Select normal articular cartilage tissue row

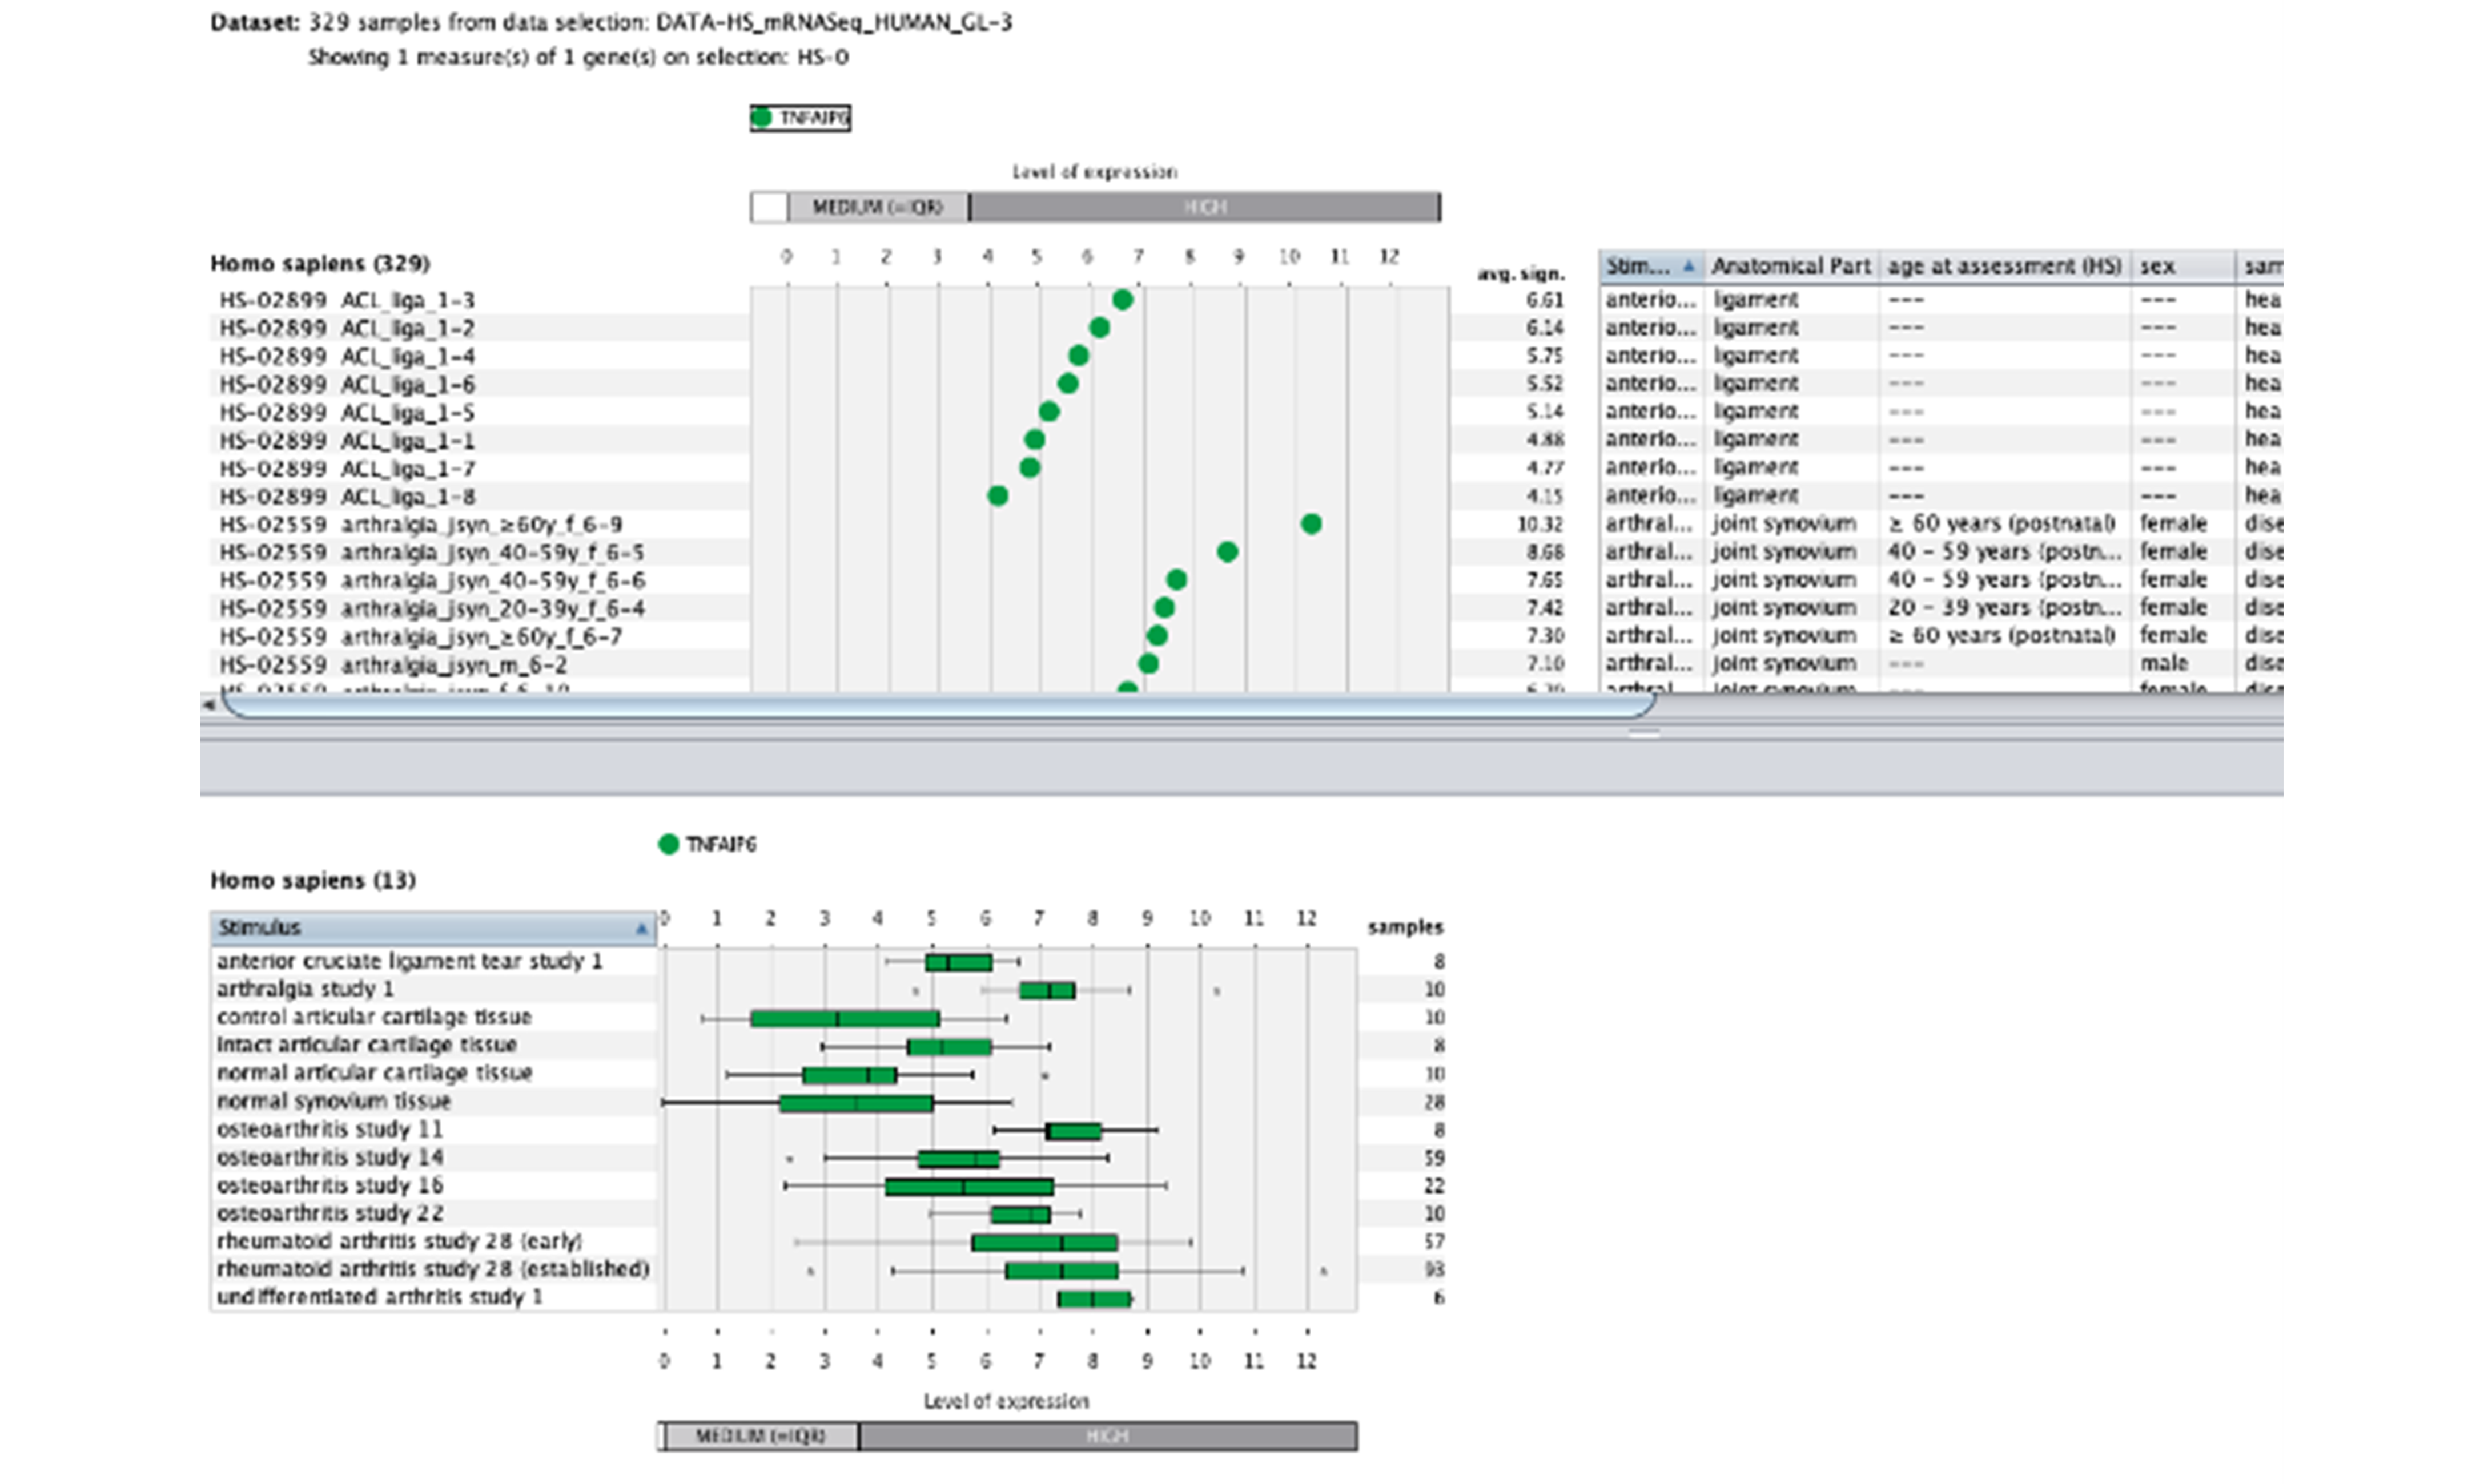pyautogui.click(x=433, y=1073)
